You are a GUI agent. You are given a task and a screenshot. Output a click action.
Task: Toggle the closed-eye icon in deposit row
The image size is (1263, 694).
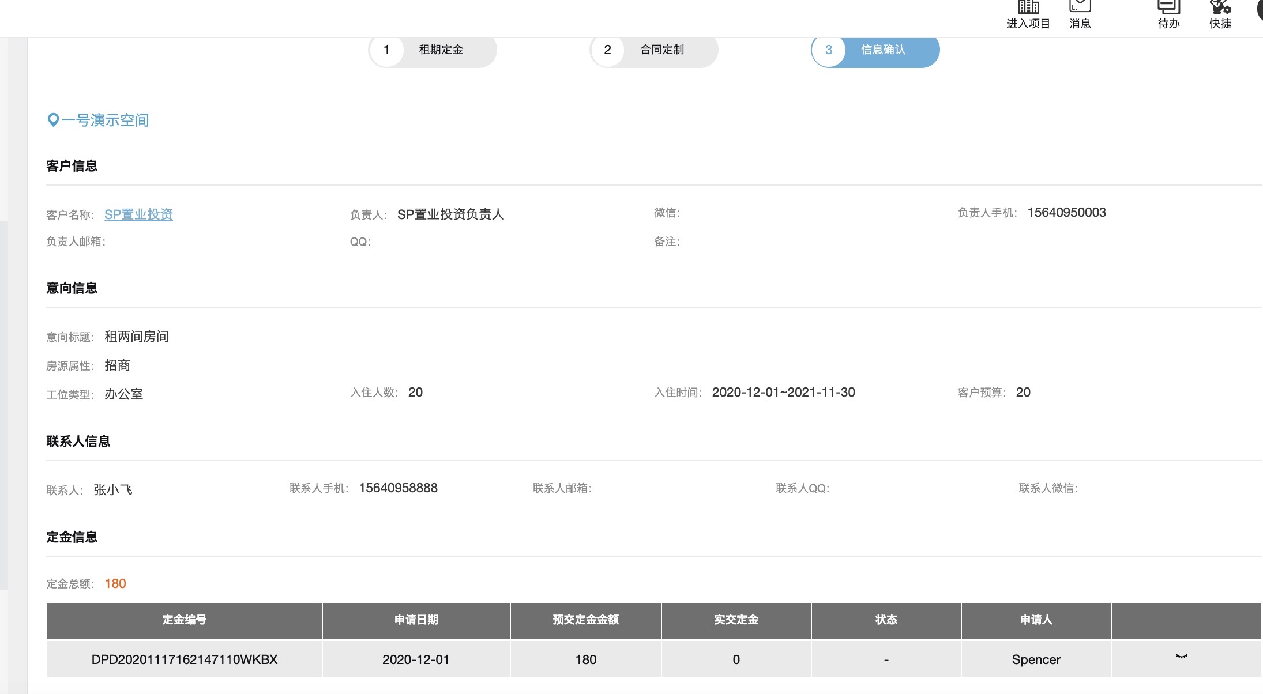(1182, 657)
